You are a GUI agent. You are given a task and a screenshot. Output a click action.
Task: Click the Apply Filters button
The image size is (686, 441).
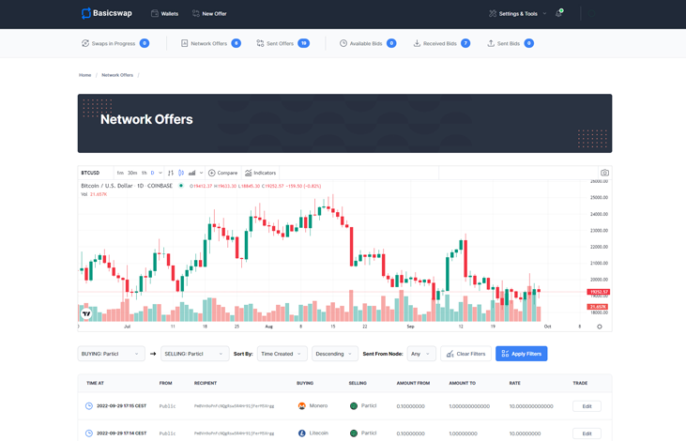[x=522, y=354]
